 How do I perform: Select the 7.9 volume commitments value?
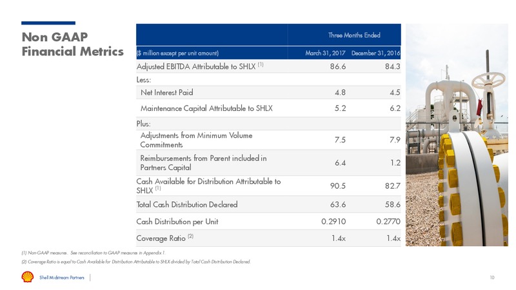[x=395, y=140]
